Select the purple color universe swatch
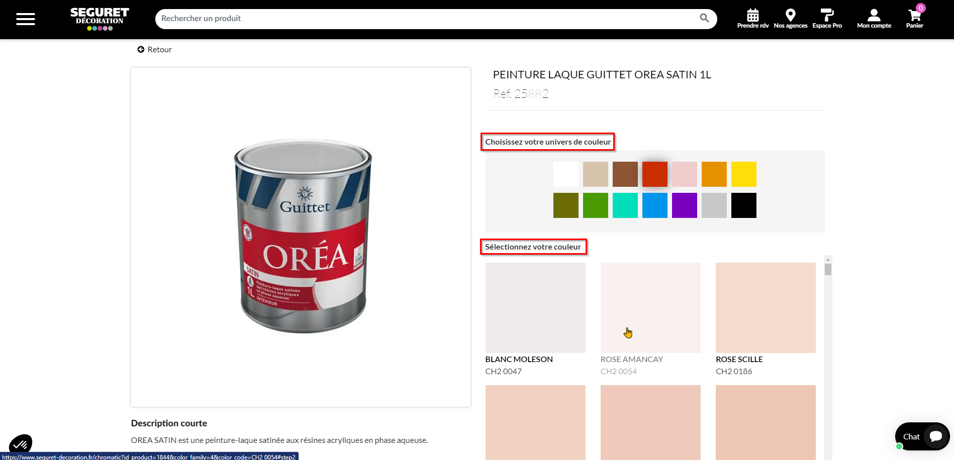 (x=685, y=205)
